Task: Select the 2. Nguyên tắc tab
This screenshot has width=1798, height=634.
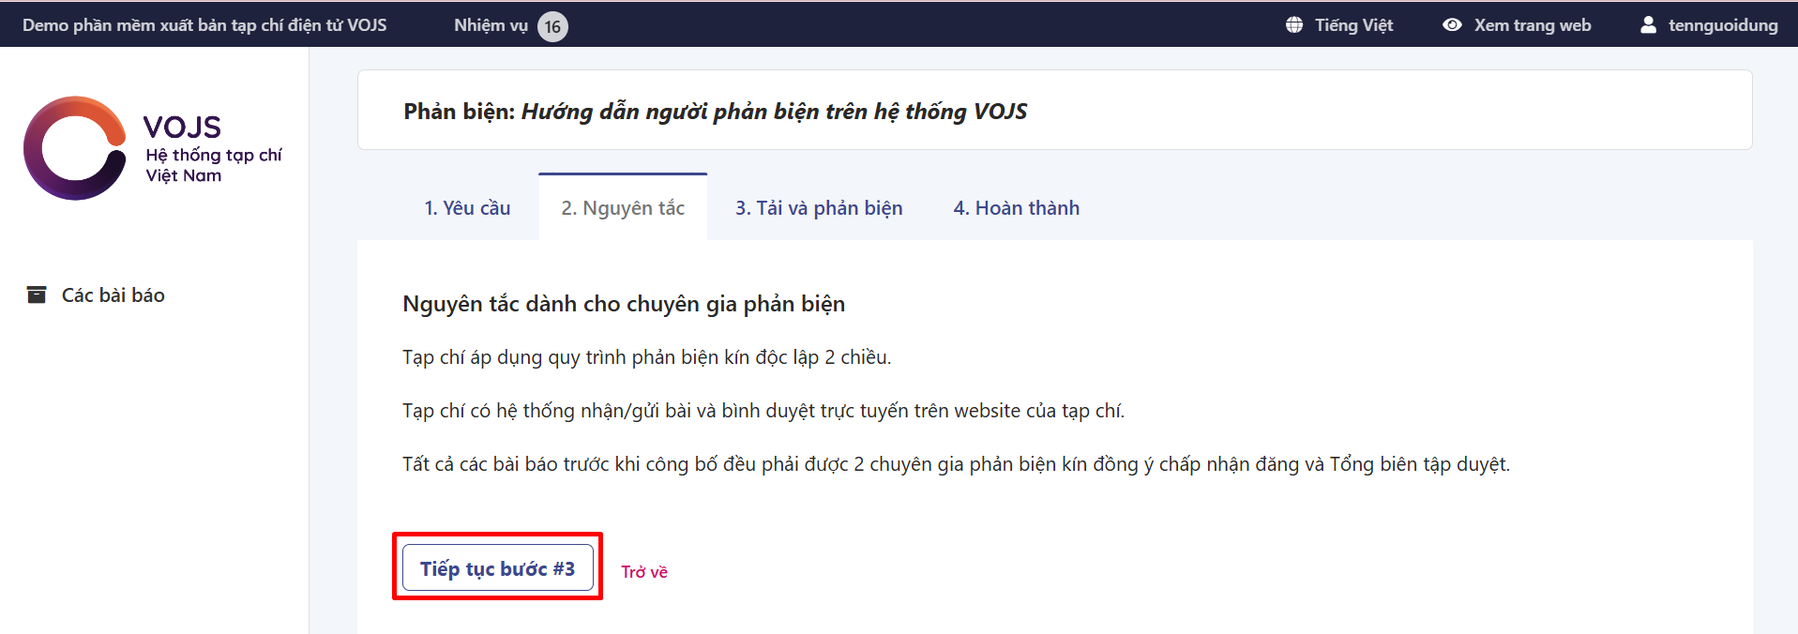Action: tap(623, 208)
